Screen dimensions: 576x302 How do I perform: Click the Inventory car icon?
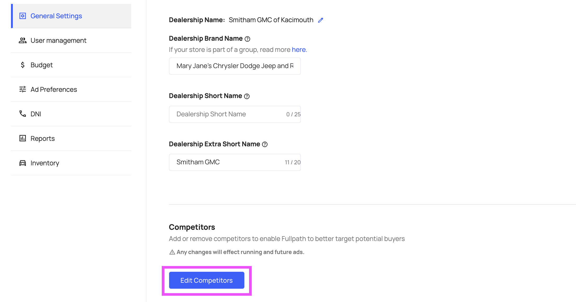click(x=23, y=163)
